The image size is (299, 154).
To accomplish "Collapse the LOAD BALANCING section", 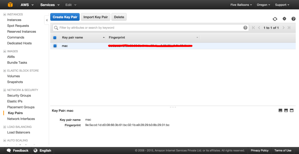I will click(x=5, y=127).
